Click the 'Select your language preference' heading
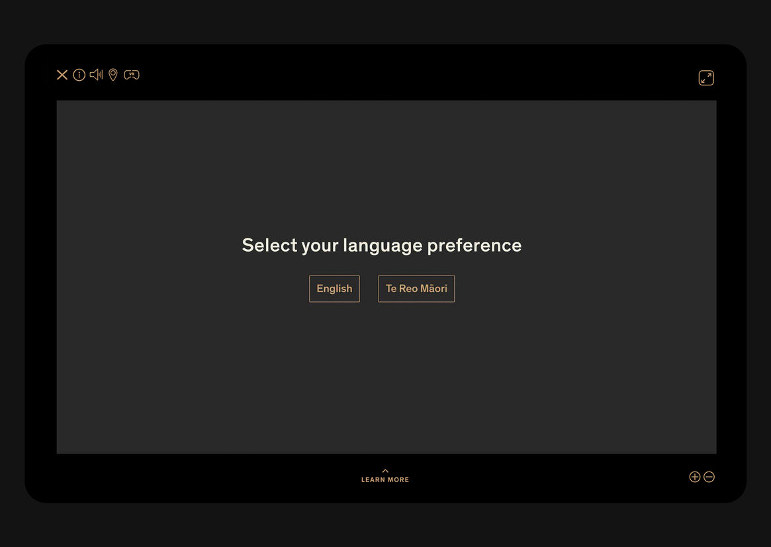Image resolution: width=771 pixels, height=547 pixels. point(382,245)
